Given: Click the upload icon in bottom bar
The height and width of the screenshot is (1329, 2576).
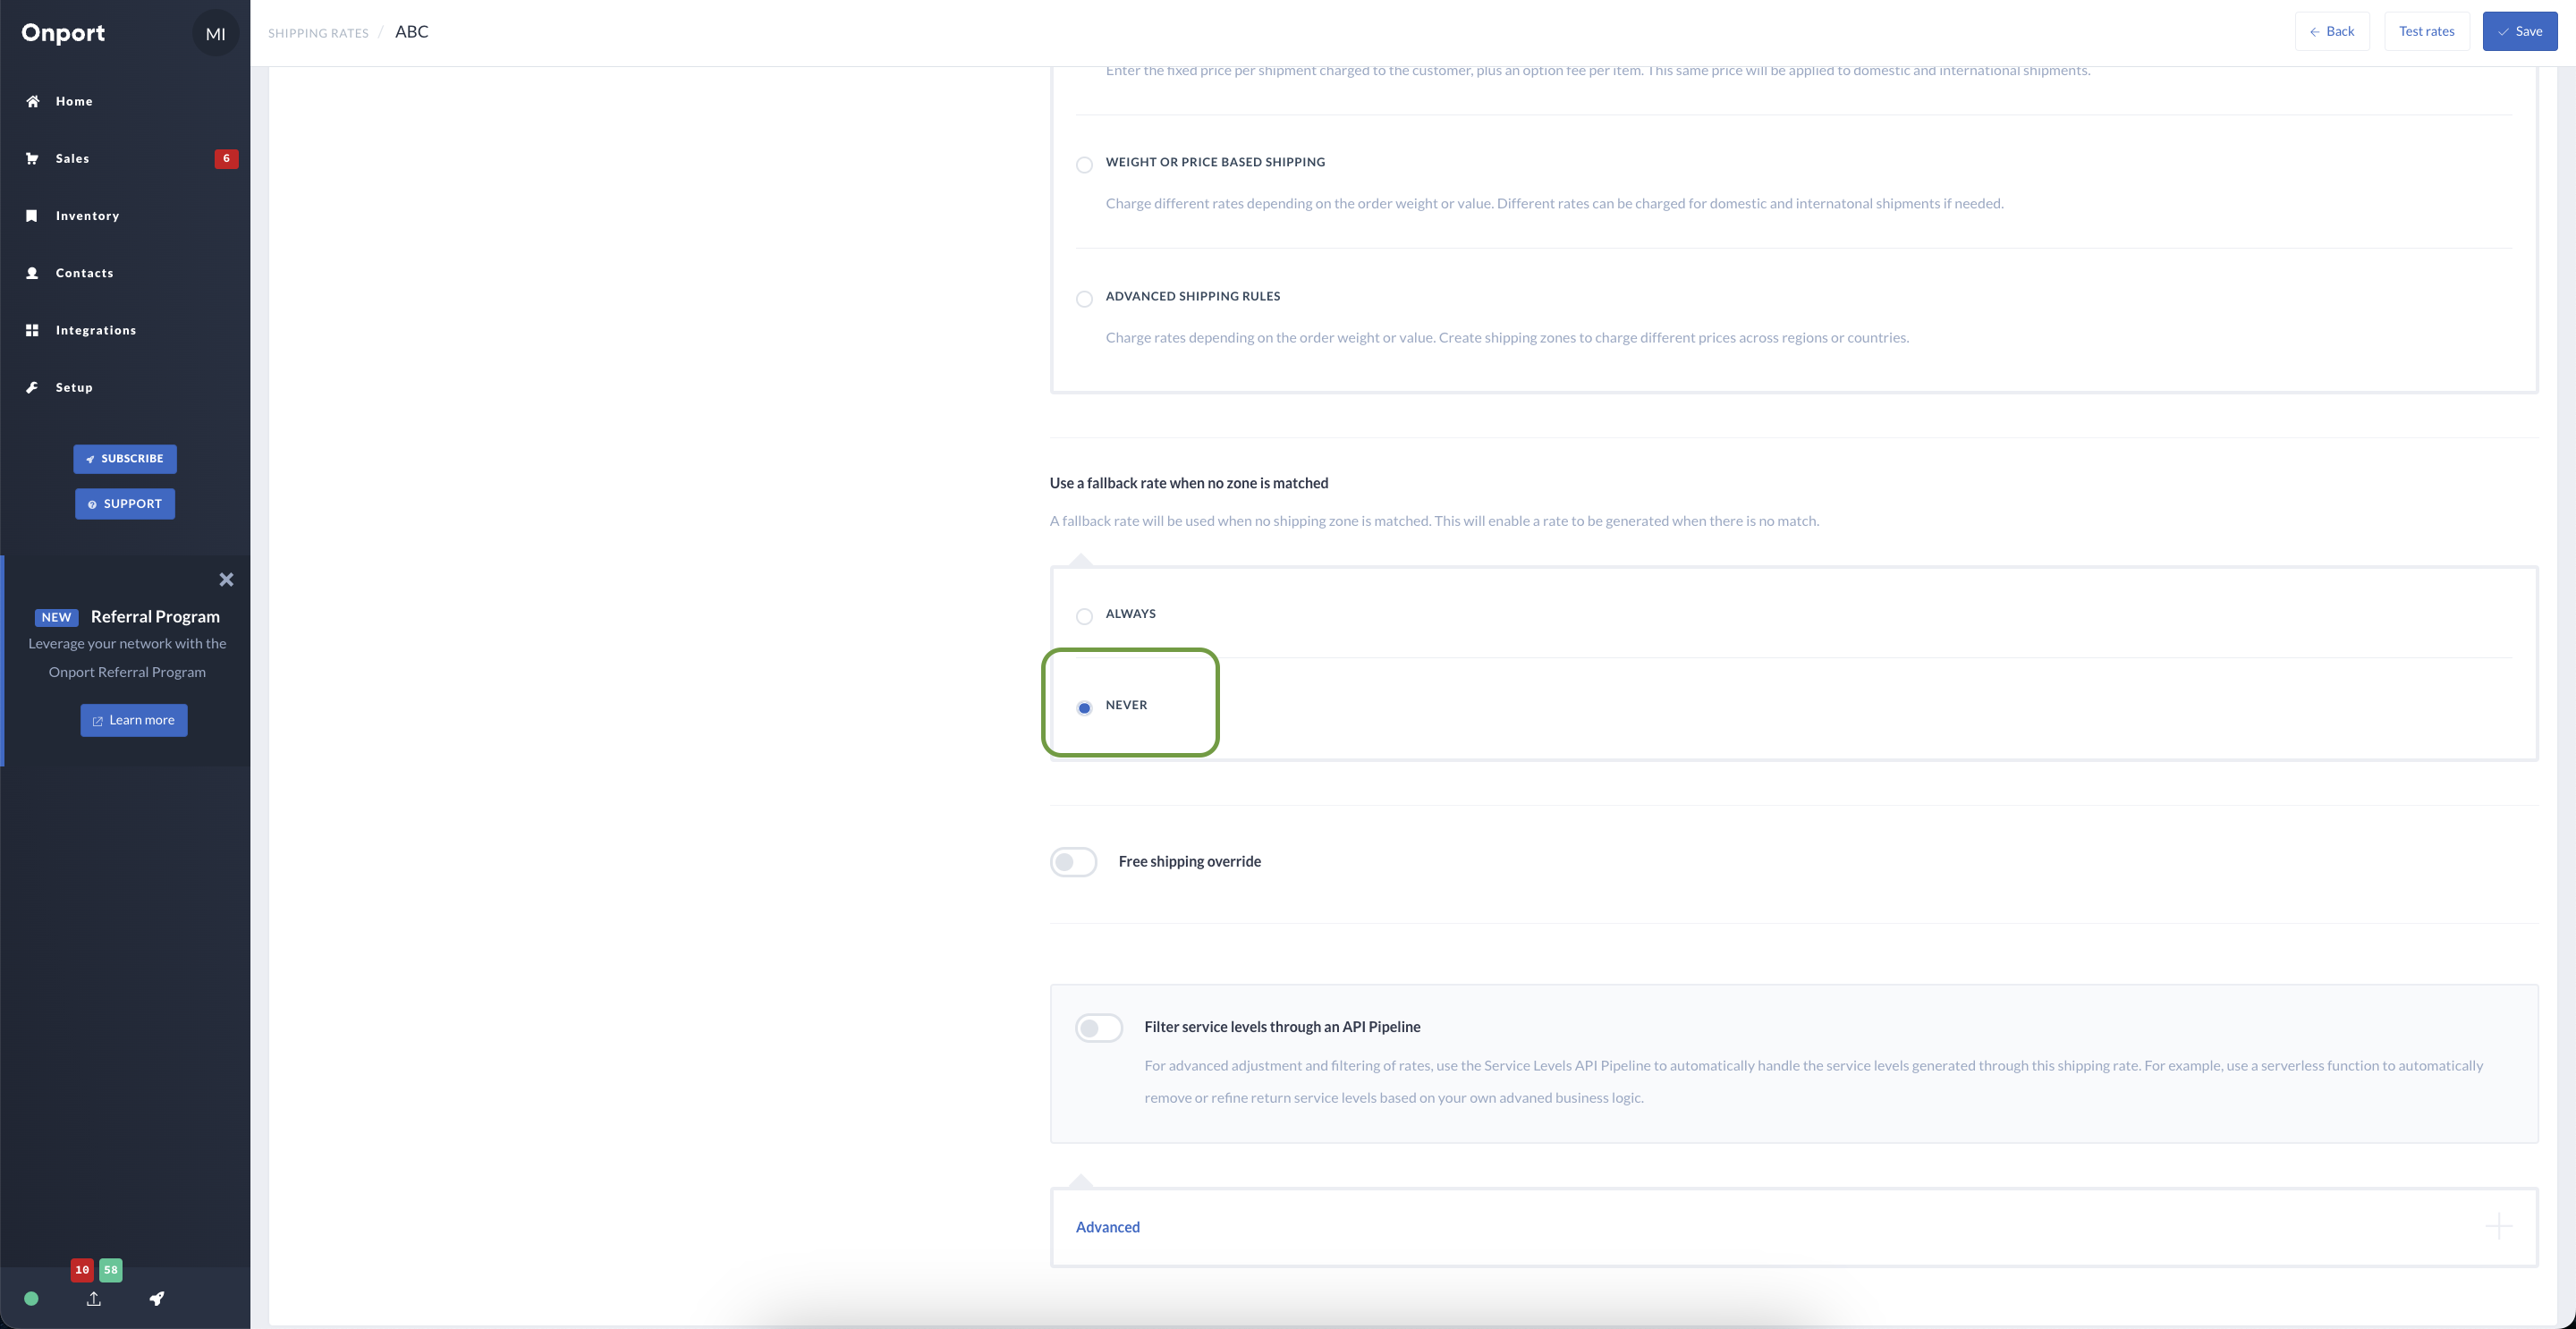Looking at the screenshot, I should click(x=94, y=1299).
